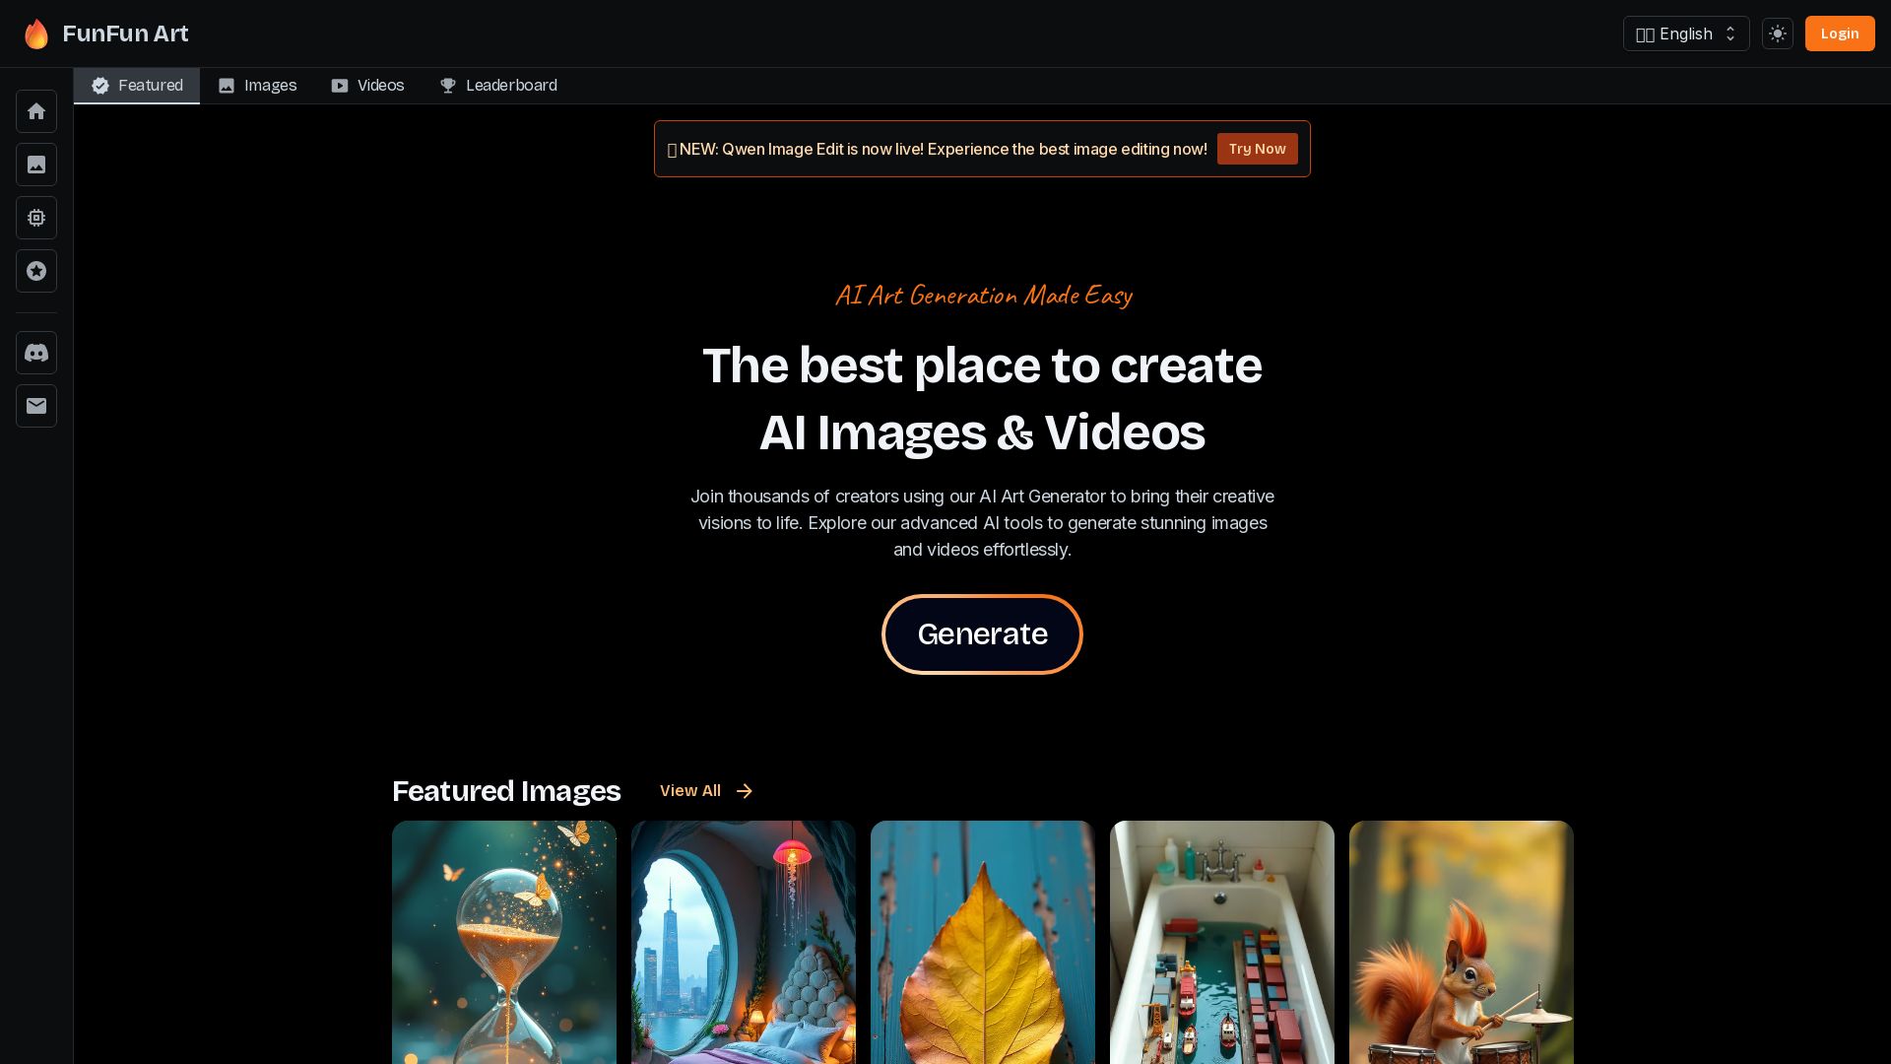The height and width of the screenshot is (1064, 1891).
Task: Switch to the Featured tab
Action: coord(137,86)
